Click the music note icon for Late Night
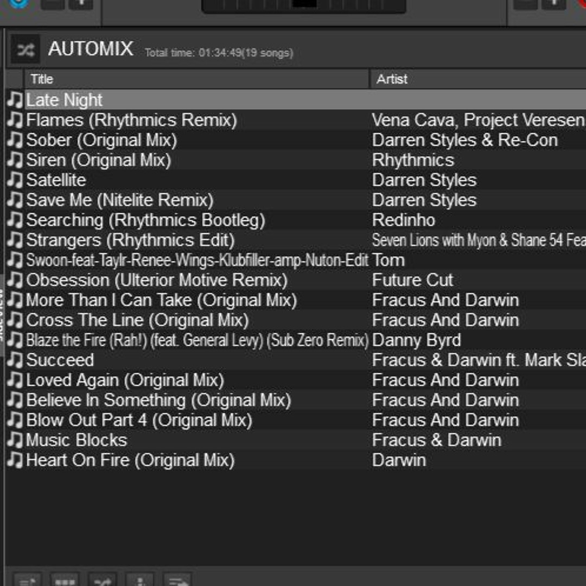This screenshot has width=586, height=586. (x=15, y=100)
